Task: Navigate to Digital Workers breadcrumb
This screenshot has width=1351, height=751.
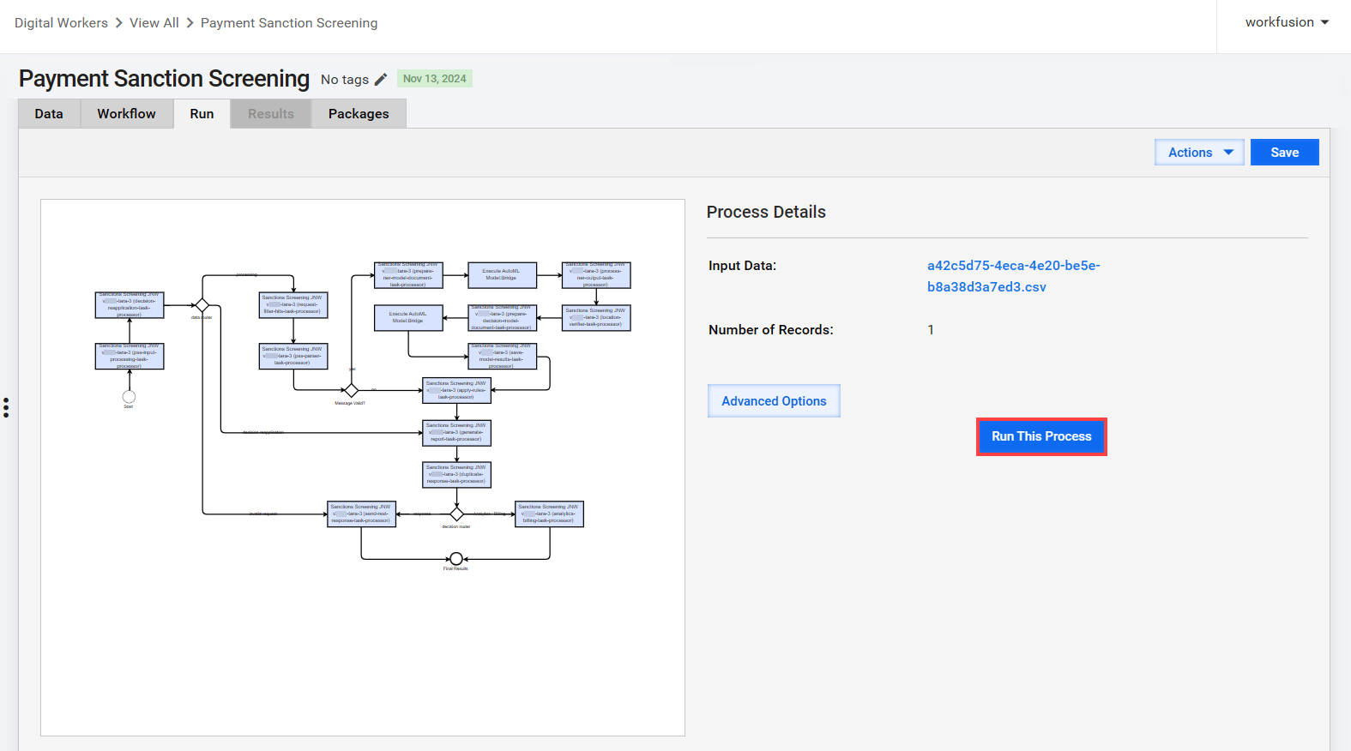Action: [61, 23]
